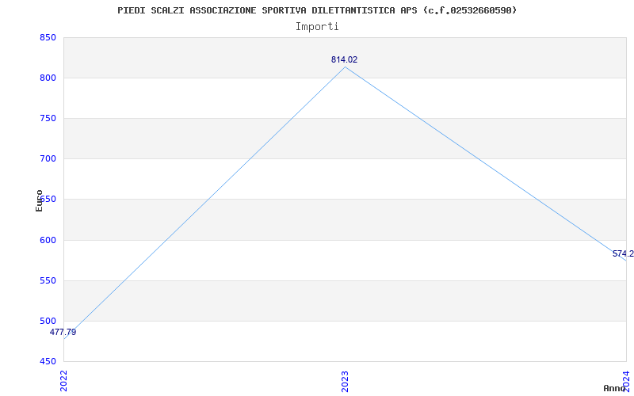Click the 450 y-axis tick label
Screen dimensions: 634x396
click(48, 361)
